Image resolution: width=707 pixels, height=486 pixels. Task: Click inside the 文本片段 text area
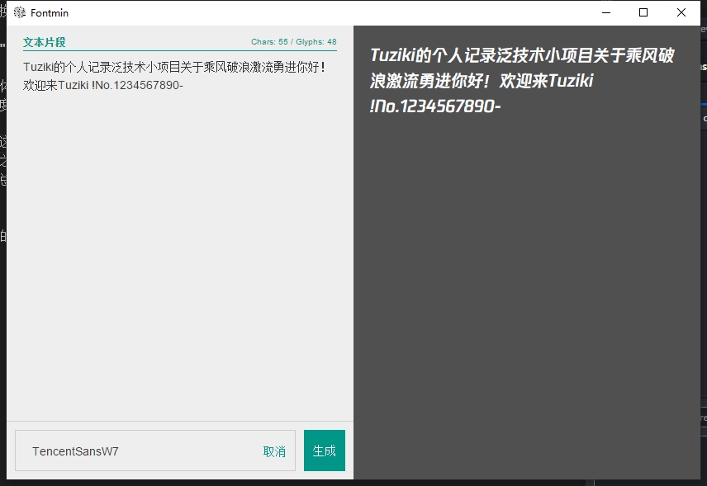[180, 234]
